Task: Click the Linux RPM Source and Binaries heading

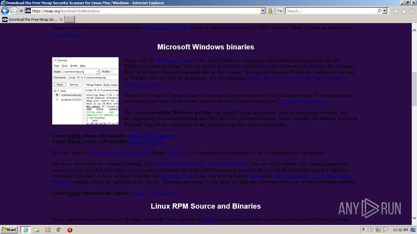Action: pos(206,206)
